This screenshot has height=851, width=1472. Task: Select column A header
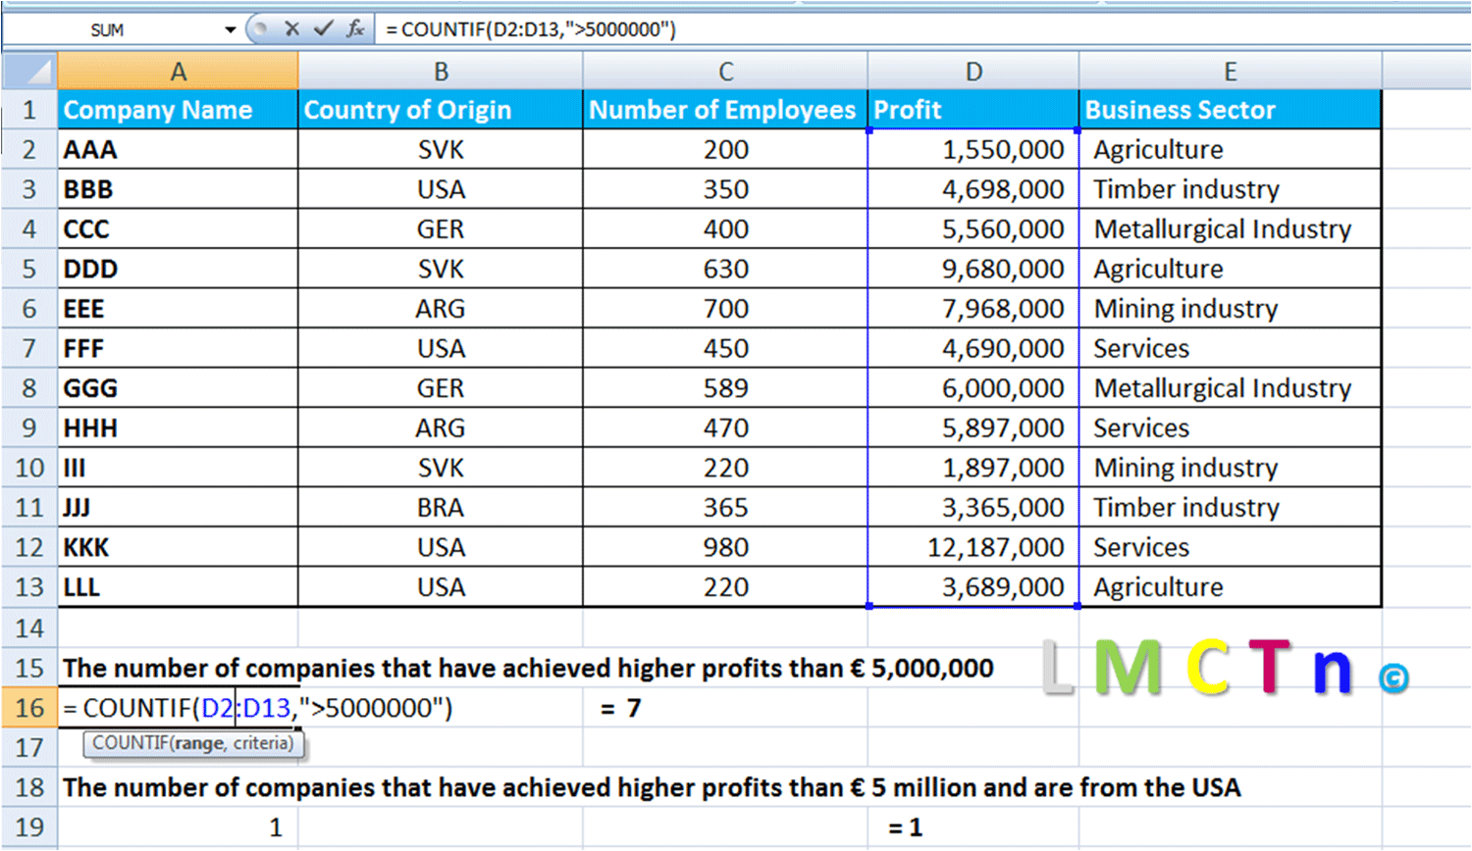pyautogui.click(x=178, y=71)
